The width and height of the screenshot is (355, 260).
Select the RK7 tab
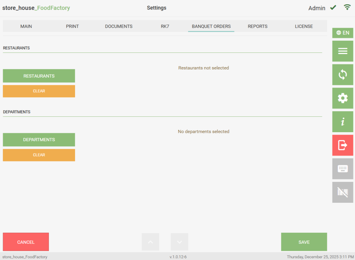pyautogui.click(x=165, y=26)
